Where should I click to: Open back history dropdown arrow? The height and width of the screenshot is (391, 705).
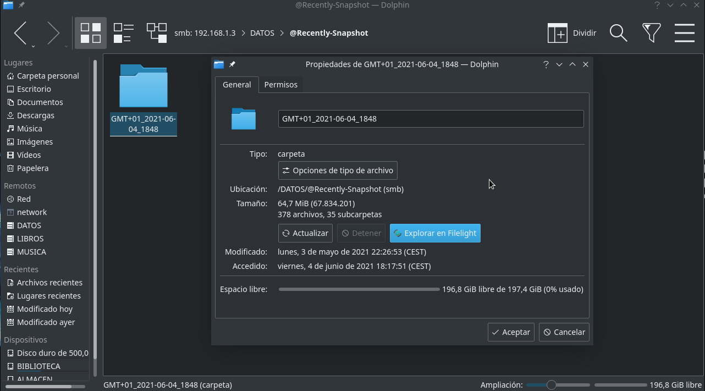tap(33, 46)
